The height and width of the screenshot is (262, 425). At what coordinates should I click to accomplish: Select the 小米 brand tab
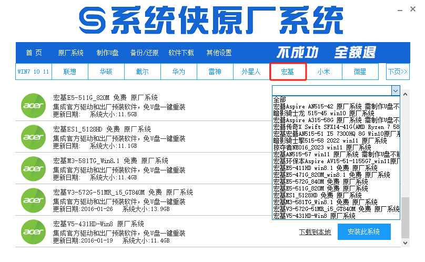click(x=324, y=72)
